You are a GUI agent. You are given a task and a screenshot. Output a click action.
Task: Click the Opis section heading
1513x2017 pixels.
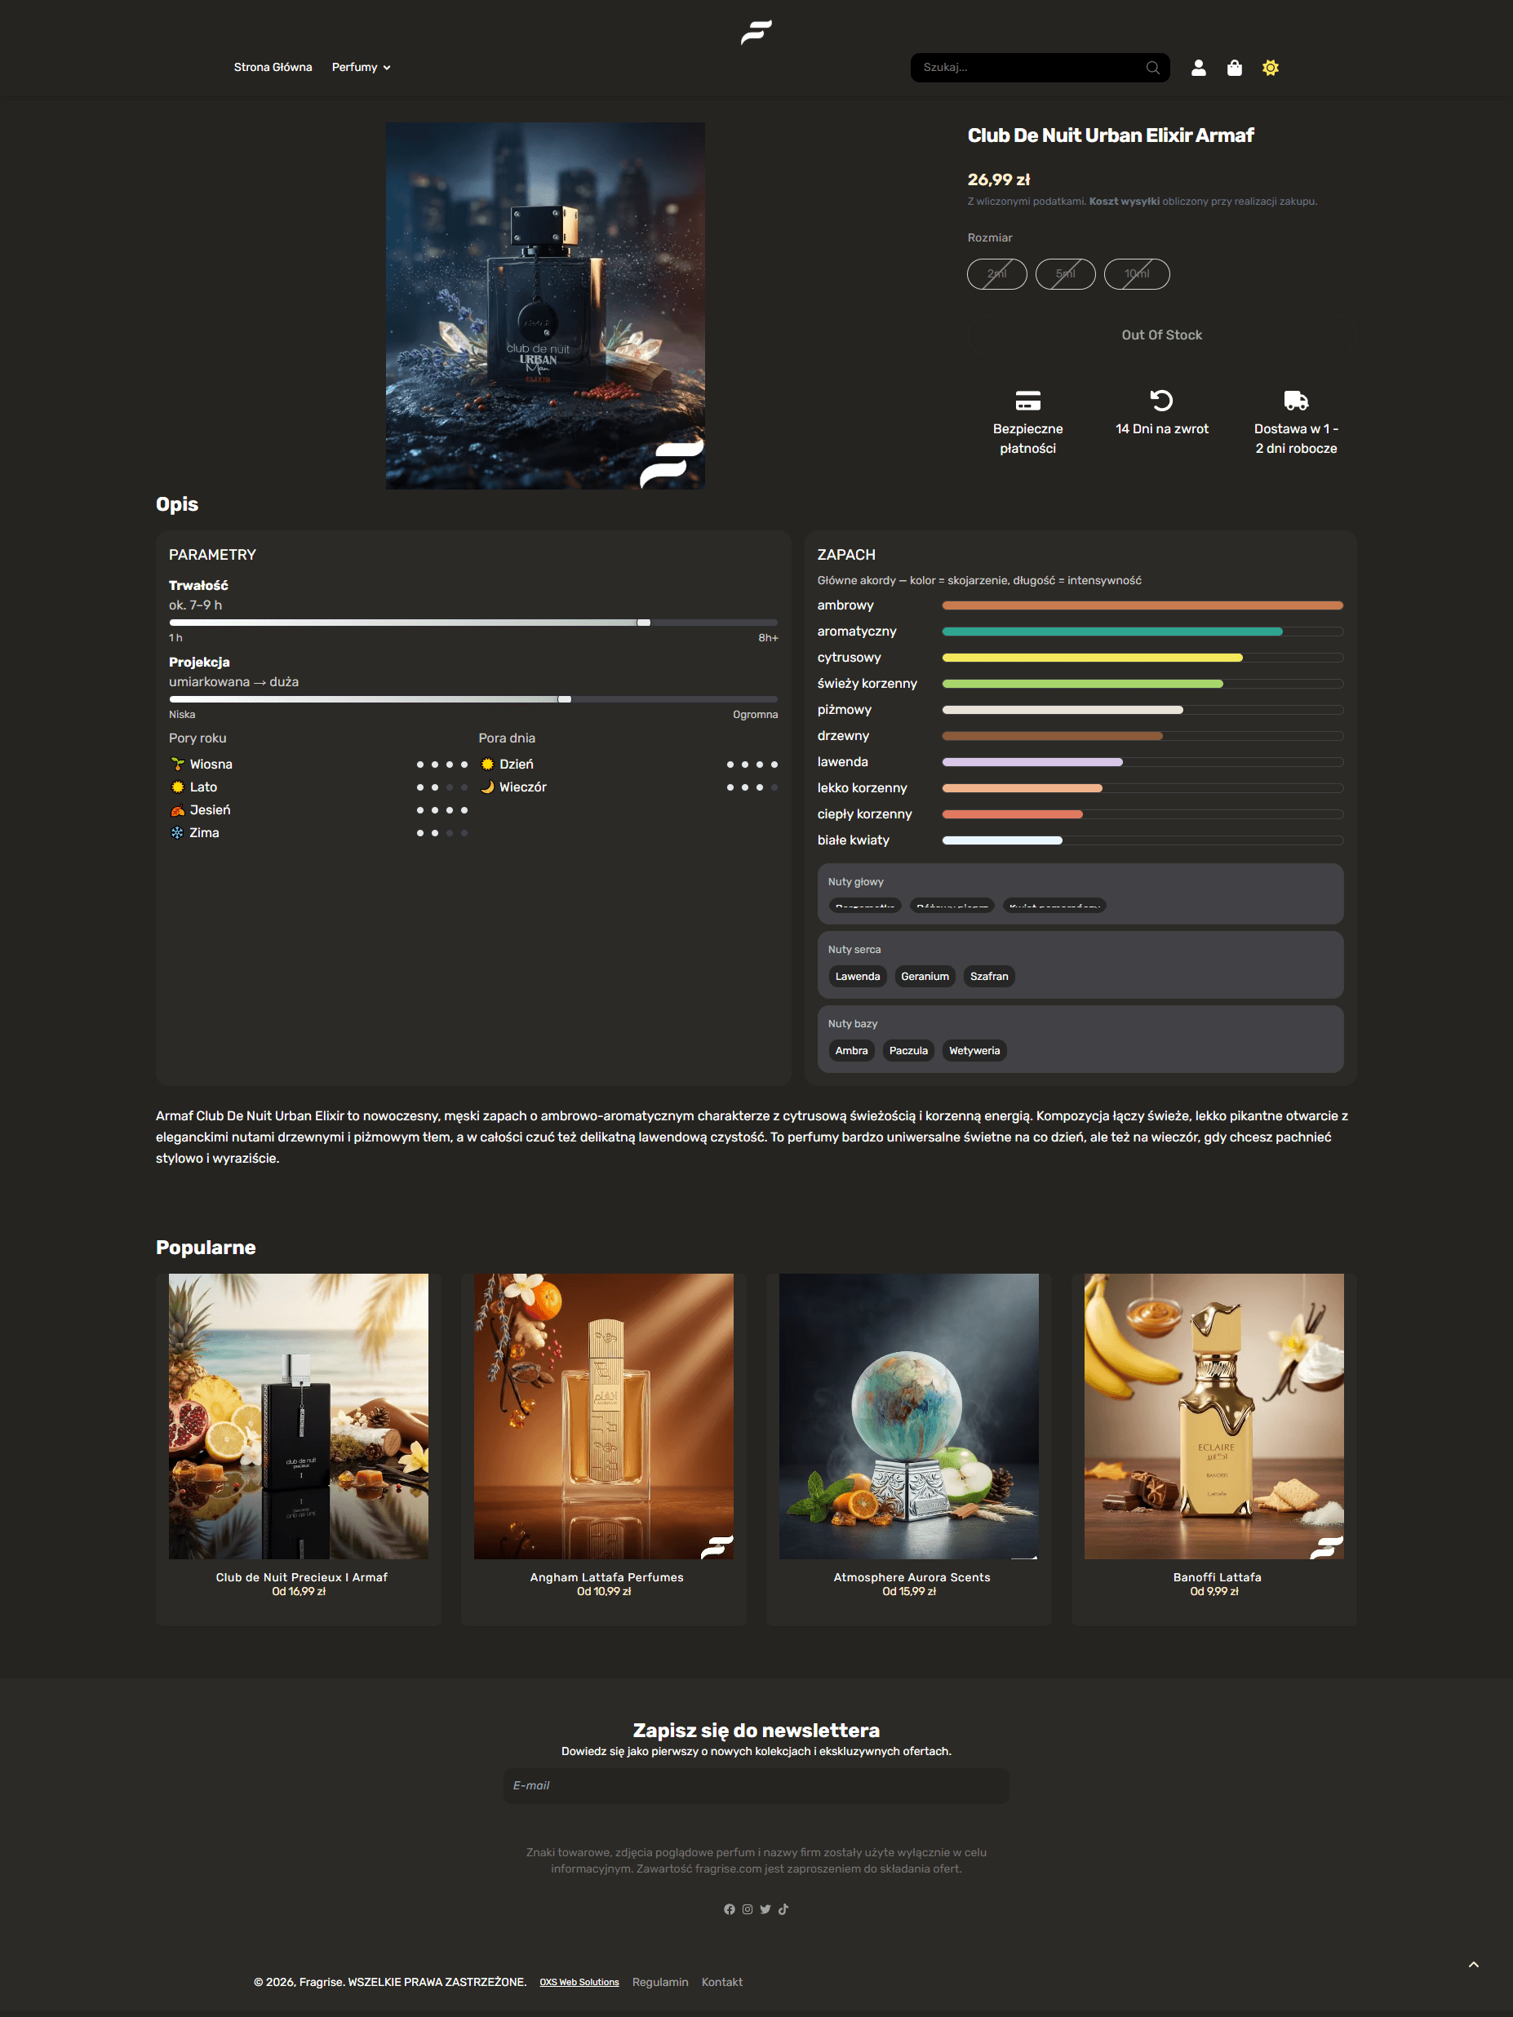(x=177, y=504)
